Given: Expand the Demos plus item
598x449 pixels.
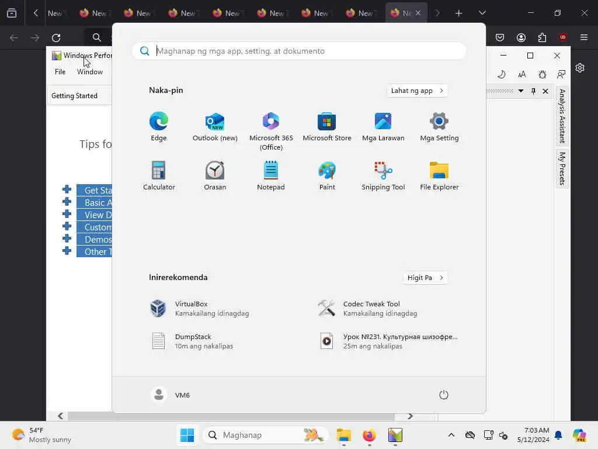Looking at the screenshot, I should [67, 239].
